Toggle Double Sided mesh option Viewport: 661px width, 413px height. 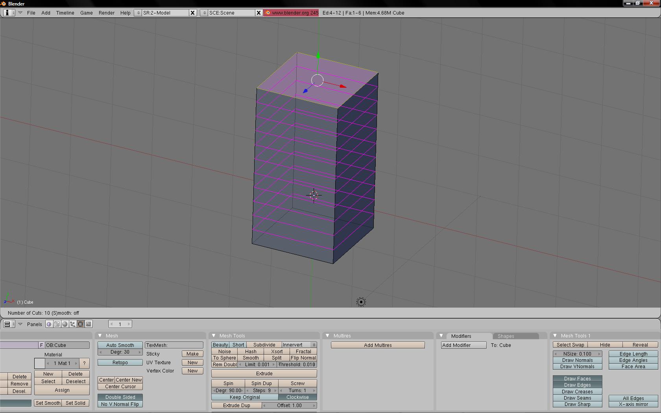click(x=120, y=397)
